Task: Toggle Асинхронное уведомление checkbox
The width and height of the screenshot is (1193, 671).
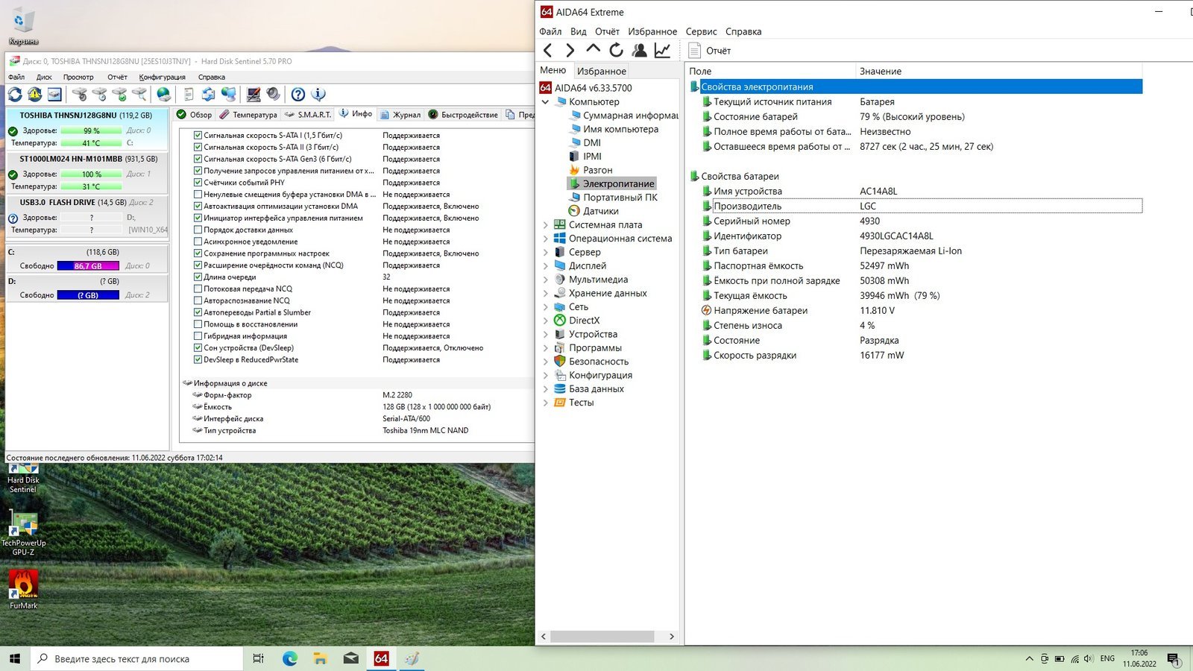Action: click(198, 242)
